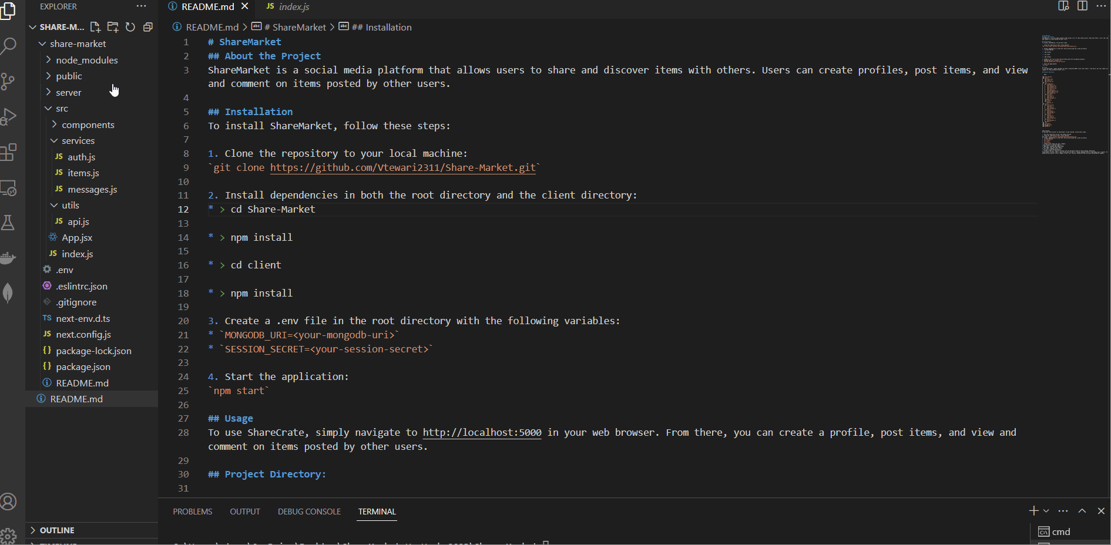Open the Explorer view in the activity bar
Viewport: 1111px width, 545px height.
tap(8, 11)
